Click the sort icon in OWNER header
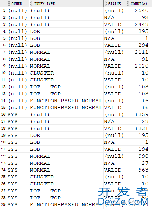 pos(9,3)
